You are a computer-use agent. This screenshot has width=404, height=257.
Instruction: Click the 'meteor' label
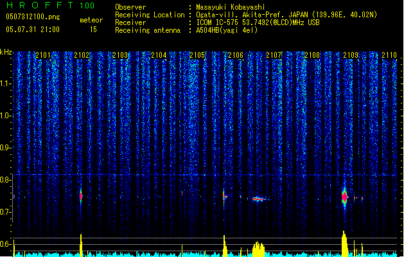[x=91, y=20]
